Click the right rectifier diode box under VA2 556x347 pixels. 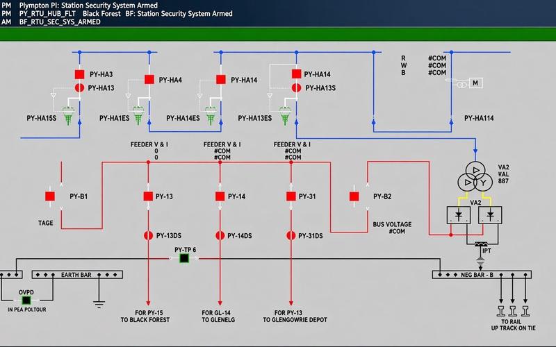(490, 215)
